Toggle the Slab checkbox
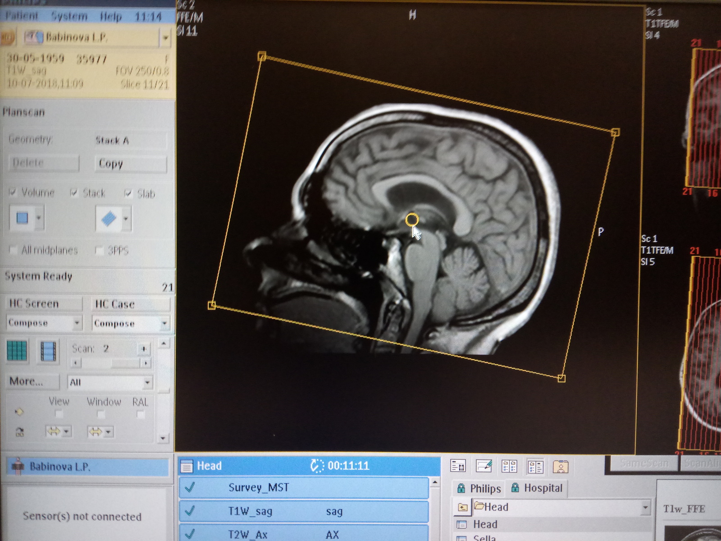721x541 pixels. pyautogui.click(x=128, y=193)
